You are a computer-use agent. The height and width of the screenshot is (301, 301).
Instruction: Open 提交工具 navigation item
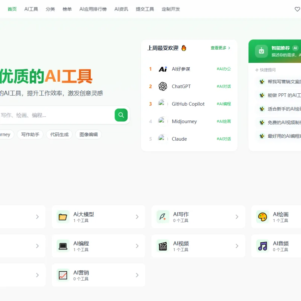[145, 9]
